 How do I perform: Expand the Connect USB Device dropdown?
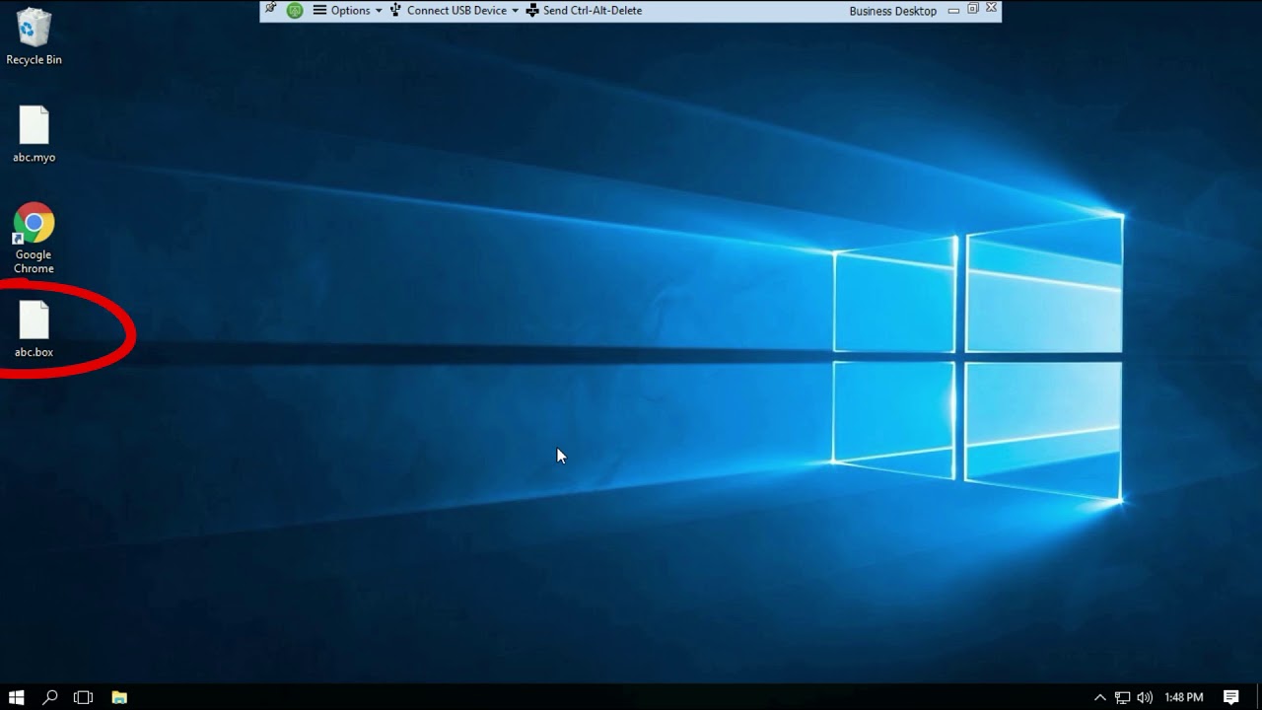[455, 11]
